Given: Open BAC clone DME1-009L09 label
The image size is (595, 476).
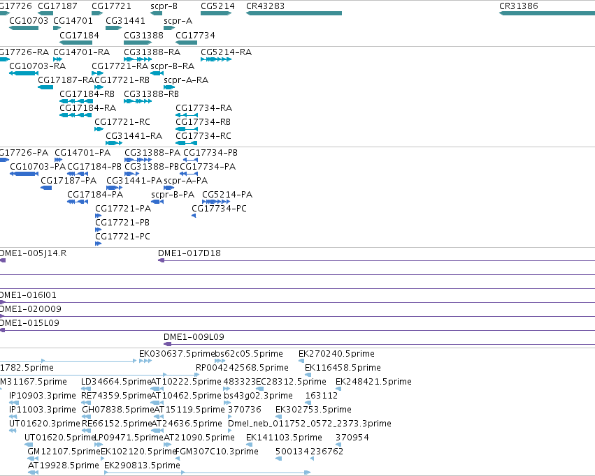Looking at the screenshot, I should (194, 337).
